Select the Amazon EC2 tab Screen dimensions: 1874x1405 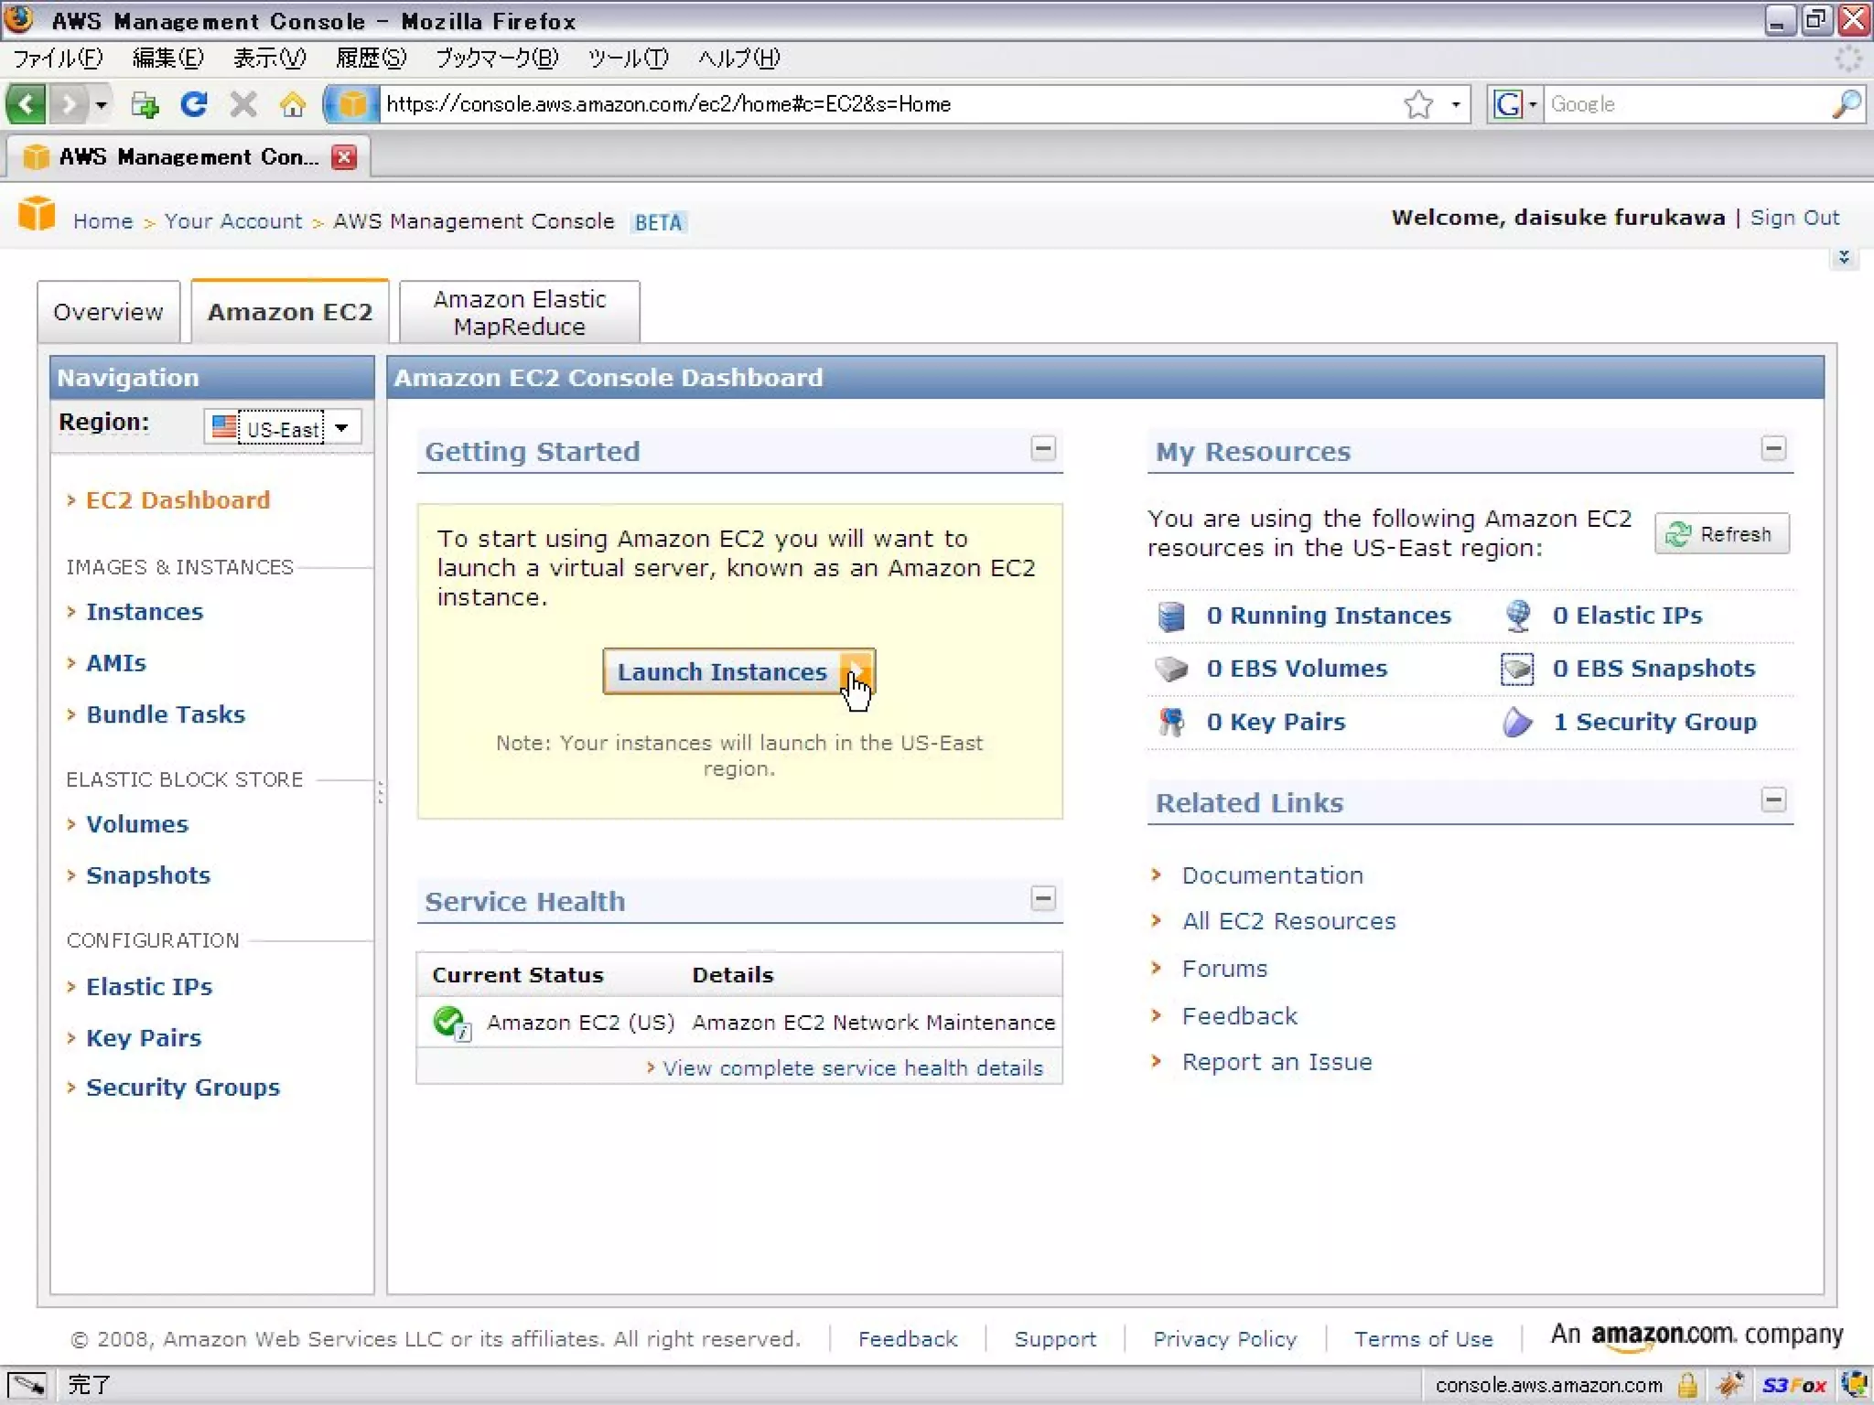point(289,312)
